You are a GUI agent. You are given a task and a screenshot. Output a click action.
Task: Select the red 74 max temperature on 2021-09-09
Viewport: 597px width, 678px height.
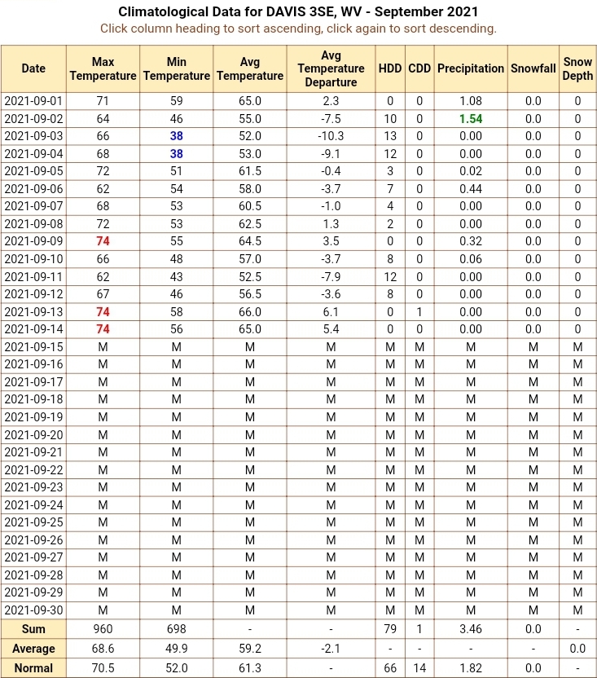tap(103, 241)
